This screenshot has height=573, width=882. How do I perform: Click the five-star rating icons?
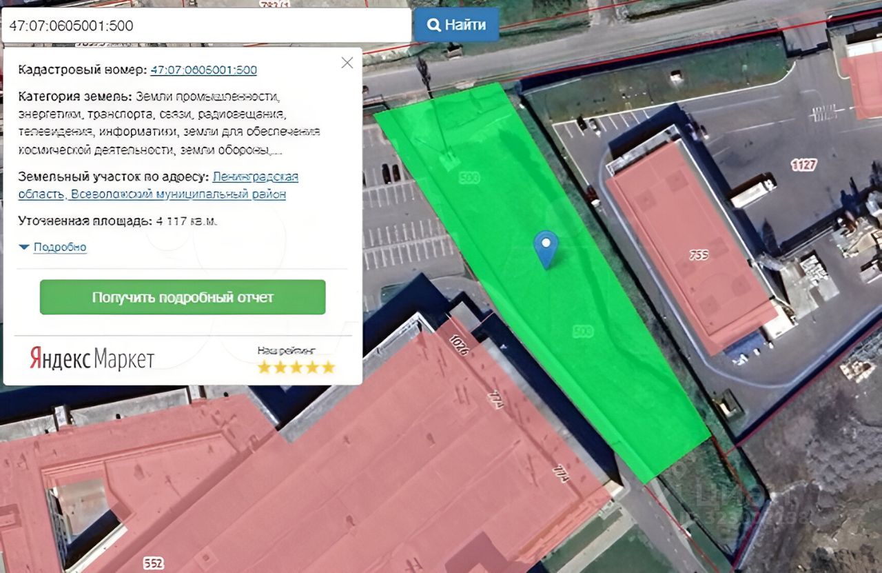(x=296, y=367)
